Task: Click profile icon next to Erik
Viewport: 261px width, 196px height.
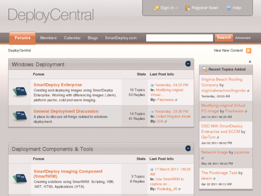Action: [166, 122]
